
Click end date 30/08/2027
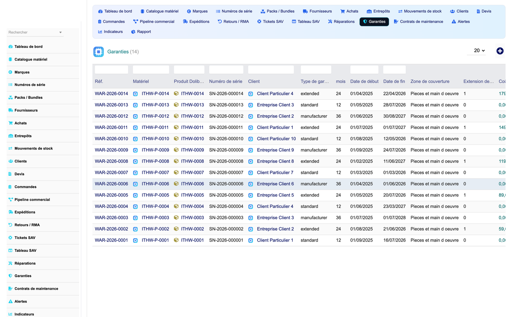394,116
